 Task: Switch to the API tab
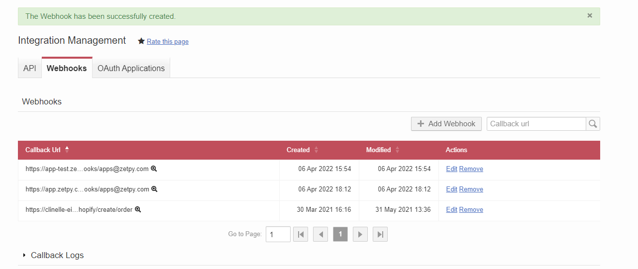30,68
